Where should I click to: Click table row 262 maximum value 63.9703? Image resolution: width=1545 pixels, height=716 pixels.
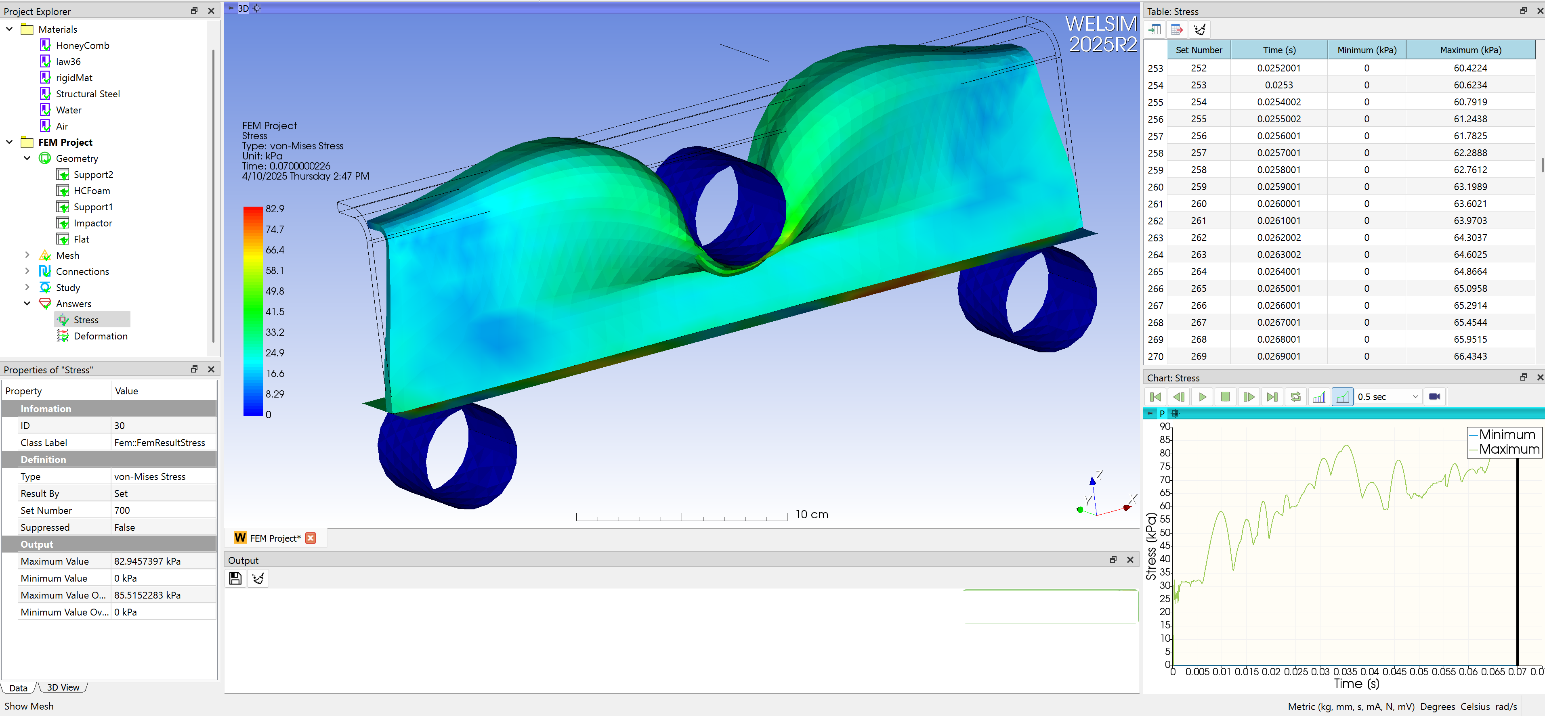click(x=1470, y=221)
